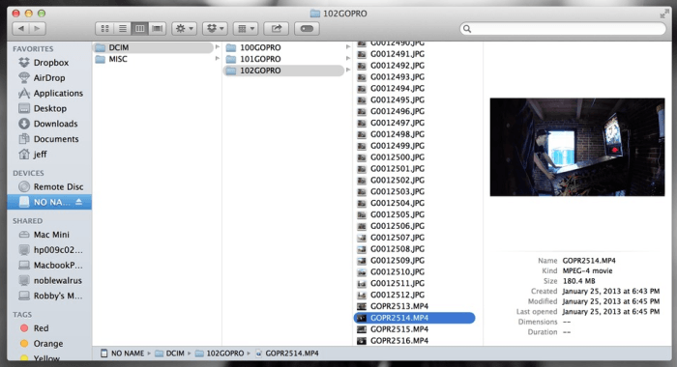Go back using the back arrow

20,28
